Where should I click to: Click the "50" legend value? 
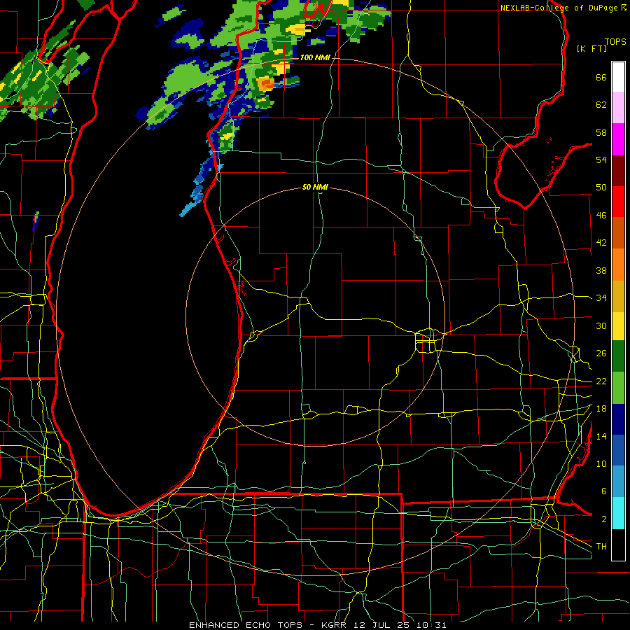click(601, 188)
